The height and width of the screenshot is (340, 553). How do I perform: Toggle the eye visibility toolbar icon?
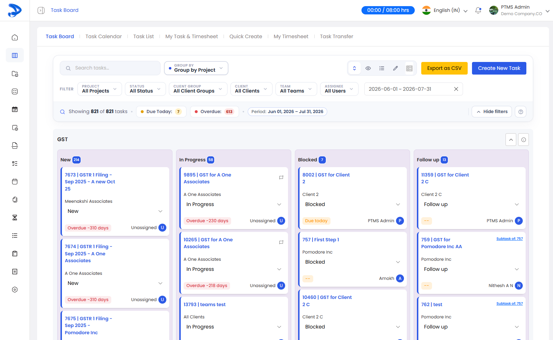368,68
